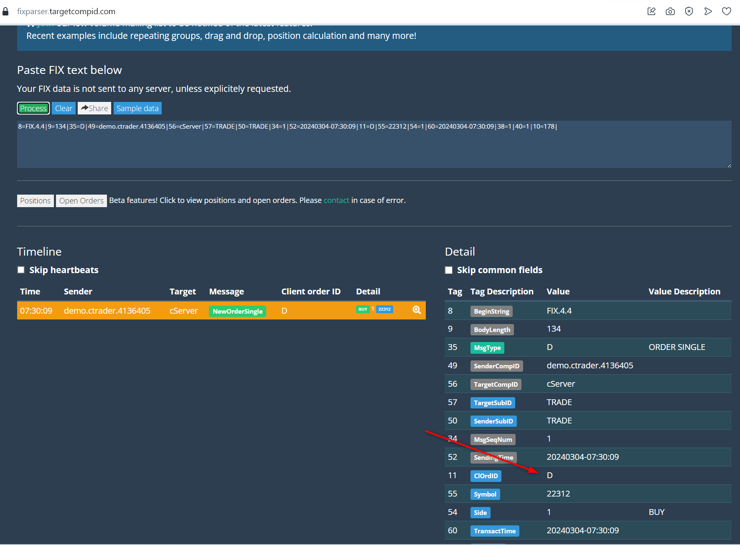The width and height of the screenshot is (740, 545).
Task: Click the textarea resize handle
Action: tap(729, 166)
